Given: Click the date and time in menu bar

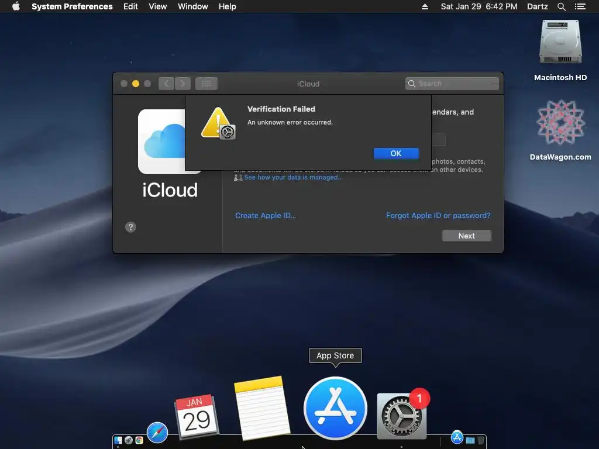Looking at the screenshot, I should click(x=479, y=6).
